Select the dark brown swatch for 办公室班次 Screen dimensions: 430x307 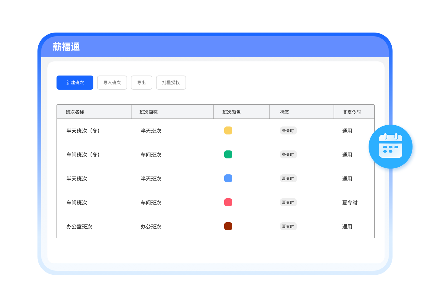click(228, 226)
